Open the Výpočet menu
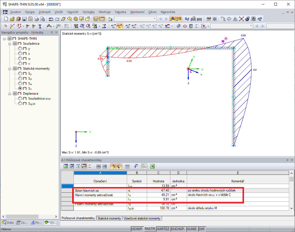The height and width of the screenshot is (232, 295). tap(72, 12)
